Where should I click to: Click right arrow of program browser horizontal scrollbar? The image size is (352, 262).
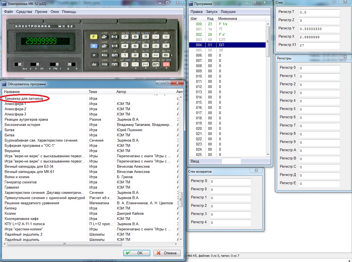point(176,244)
